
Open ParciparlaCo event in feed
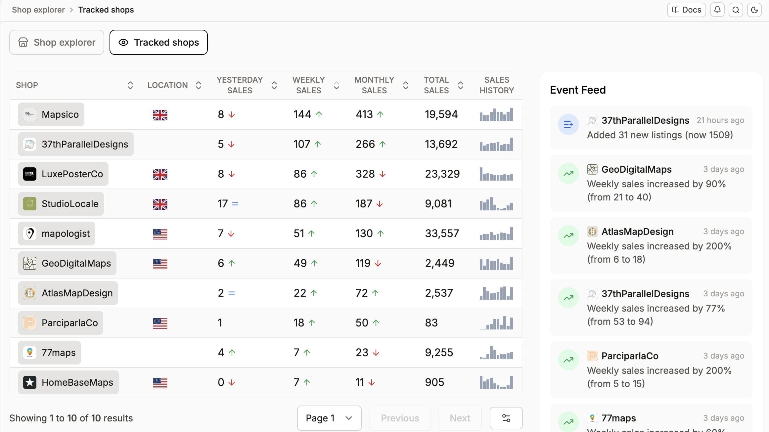click(651, 370)
